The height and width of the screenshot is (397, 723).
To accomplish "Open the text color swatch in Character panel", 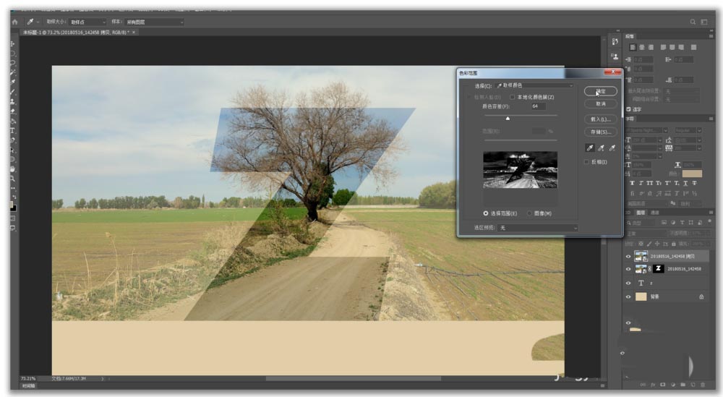I will [692, 174].
